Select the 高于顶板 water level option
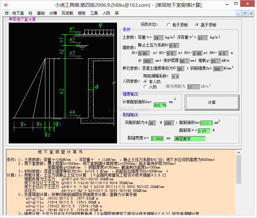This screenshot has width=257, height=218. point(197,25)
